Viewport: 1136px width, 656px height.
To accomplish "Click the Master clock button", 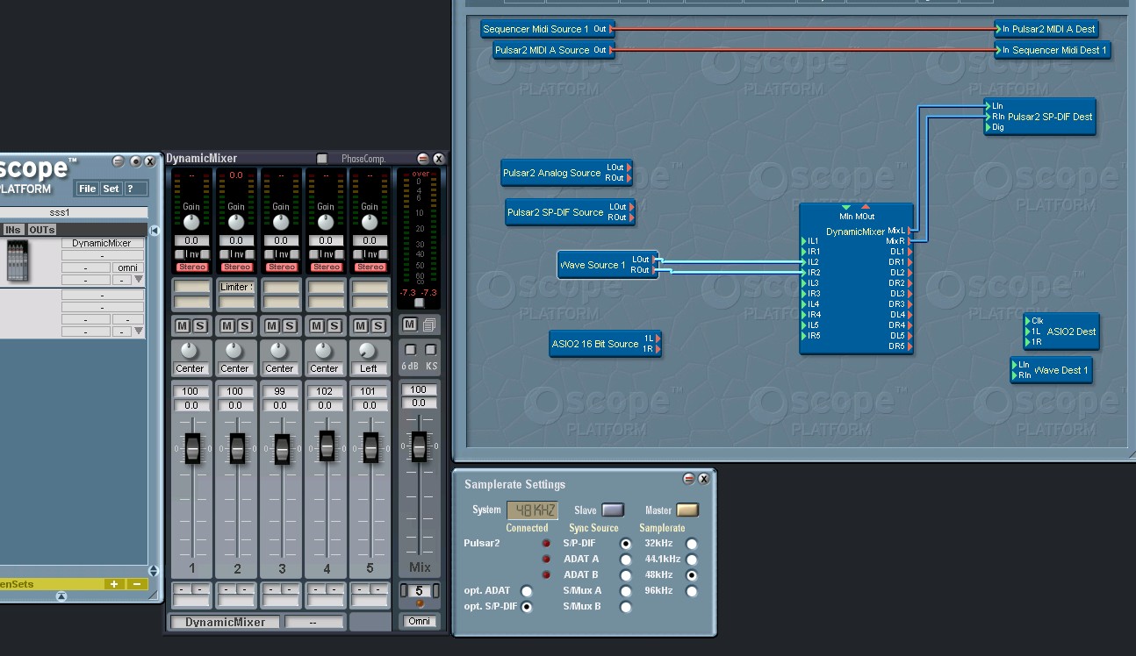I will (x=687, y=510).
